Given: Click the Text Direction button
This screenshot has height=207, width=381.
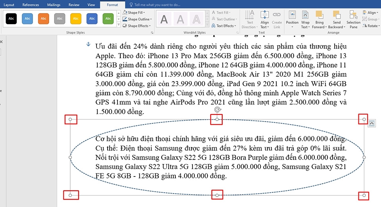Looking at the screenshot, I should [250, 19].
